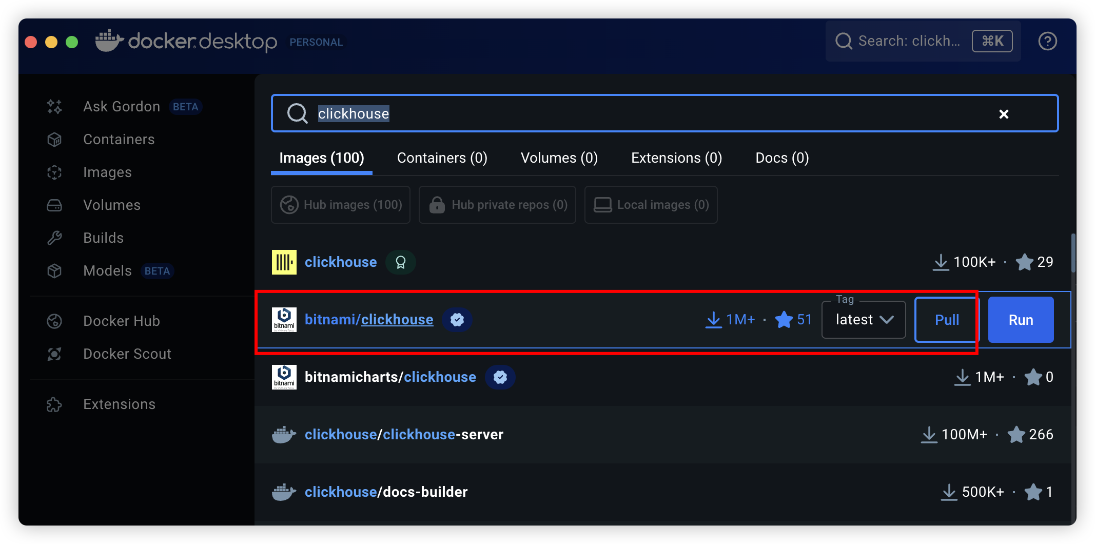Click the magnifier icon in title bar search

[x=844, y=41]
